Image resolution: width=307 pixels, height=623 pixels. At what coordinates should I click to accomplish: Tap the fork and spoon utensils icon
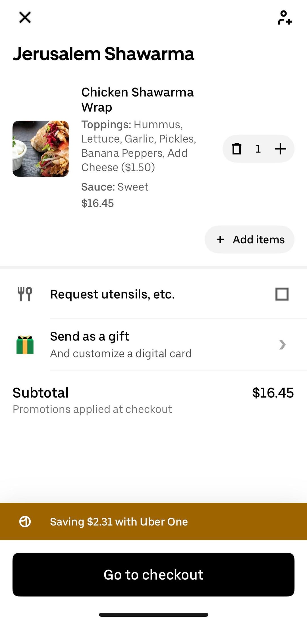25,294
